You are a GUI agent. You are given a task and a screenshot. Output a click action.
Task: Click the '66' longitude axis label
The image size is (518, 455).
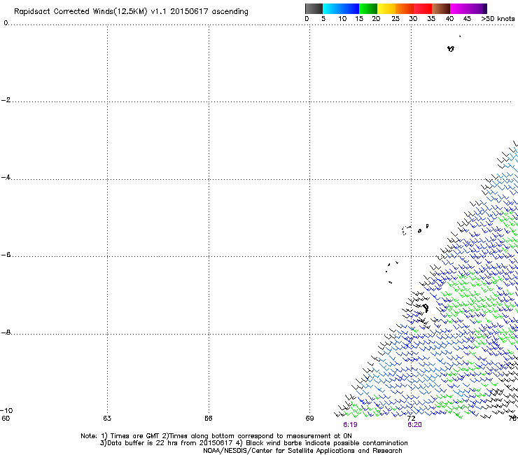(209, 419)
